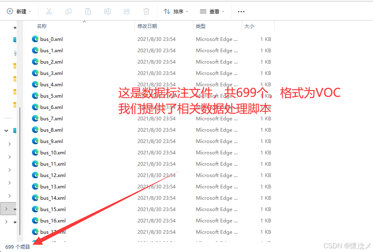Select file name bus_3.xml
The image size is (373, 252).
coord(51,73)
